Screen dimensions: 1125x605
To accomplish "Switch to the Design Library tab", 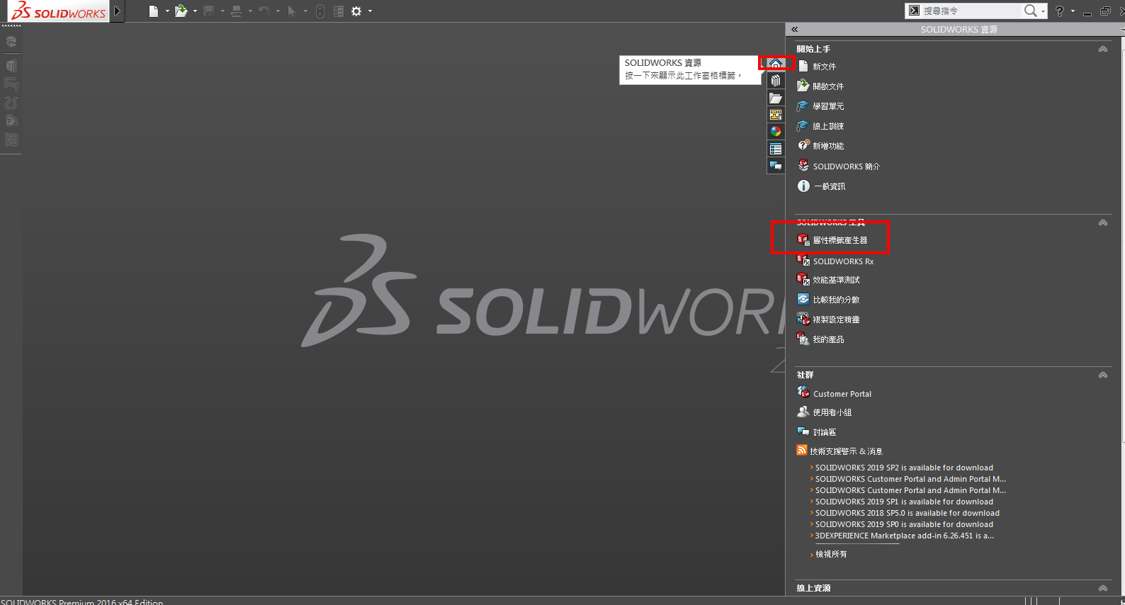I will click(x=776, y=80).
